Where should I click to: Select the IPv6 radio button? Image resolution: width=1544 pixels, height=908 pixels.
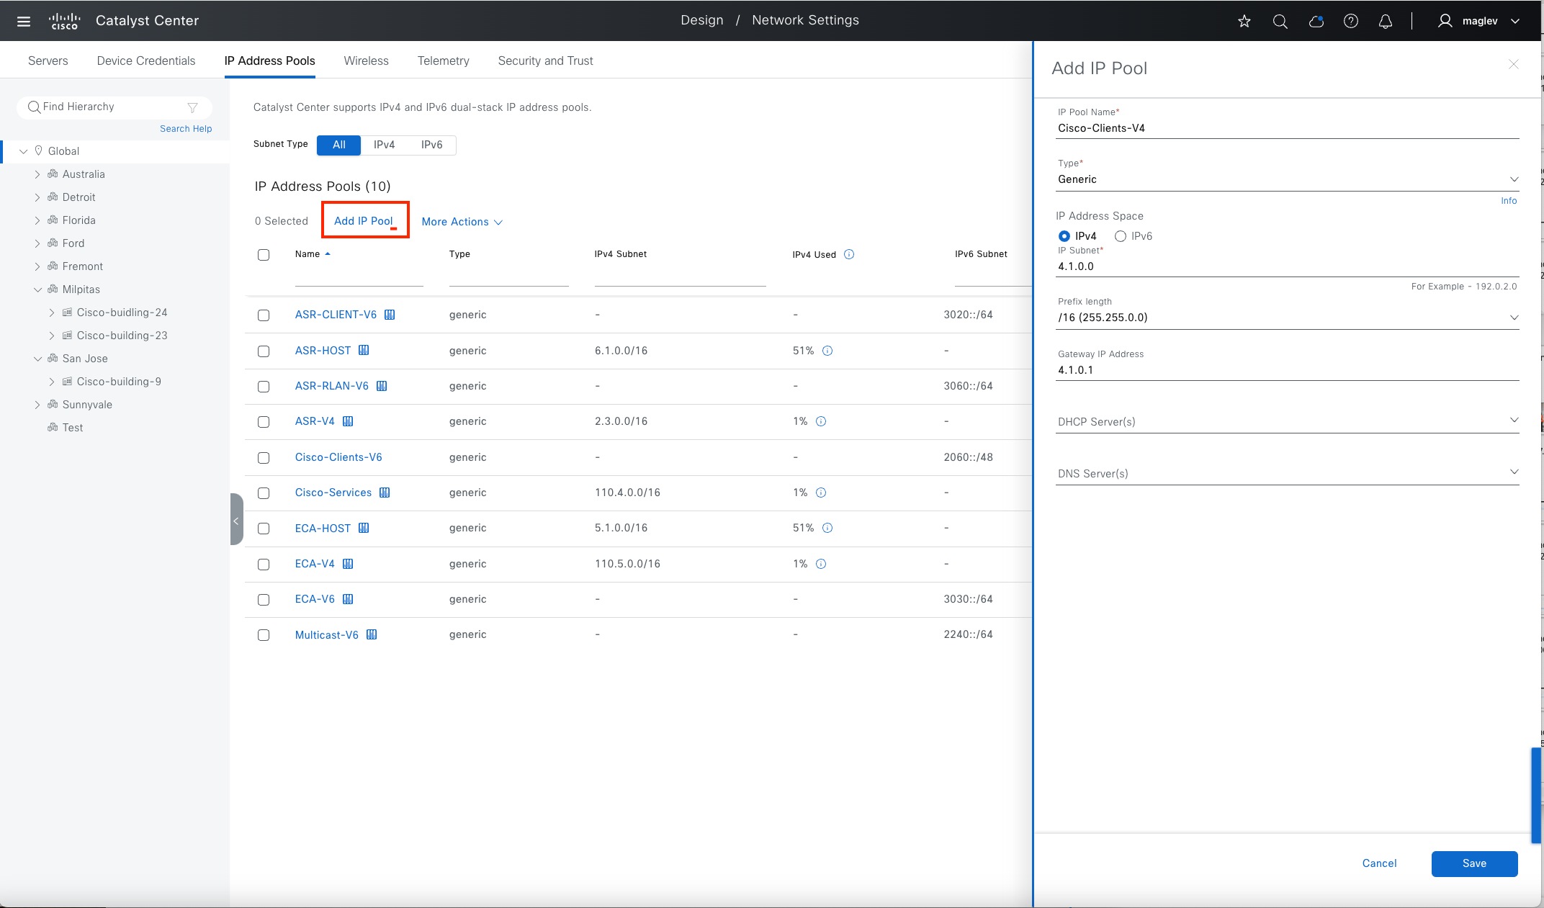(x=1120, y=236)
